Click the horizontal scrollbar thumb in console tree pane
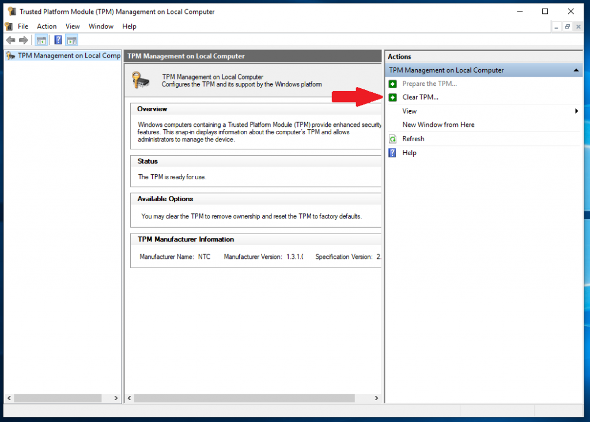Image resolution: width=590 pixels, height=422 pixels. (58, 398)
